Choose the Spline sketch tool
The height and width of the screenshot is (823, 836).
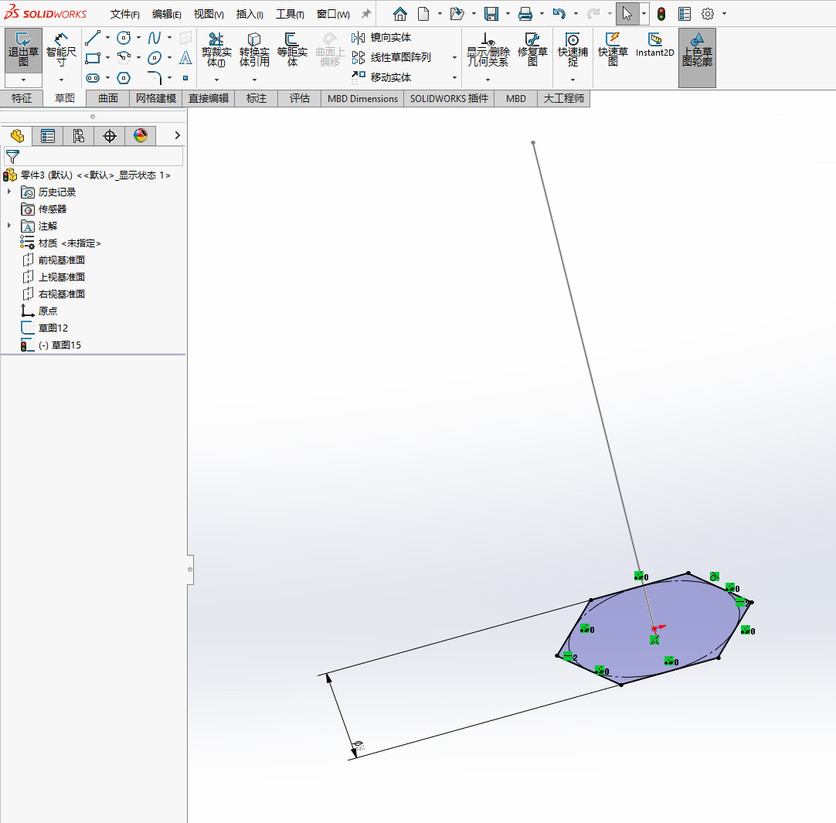point(155,38)
